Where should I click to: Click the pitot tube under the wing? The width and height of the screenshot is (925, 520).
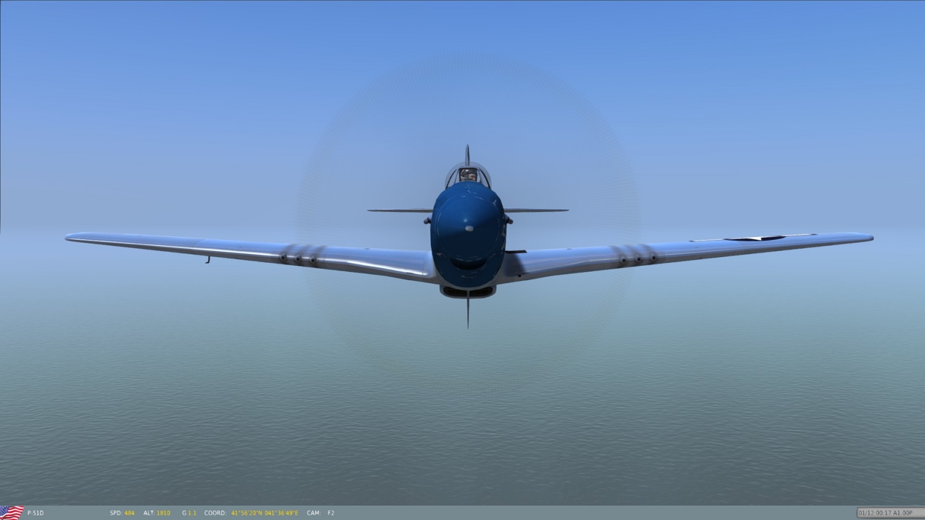[207, 259]
